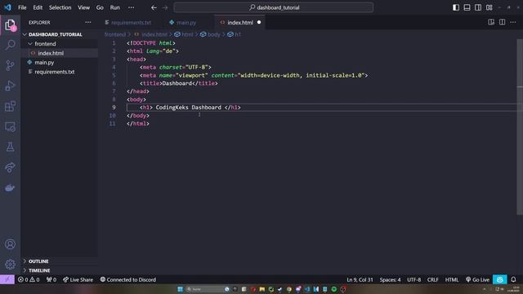This screenshot has height=294, width=523.
Task: Open the Docker whale view
Action: coord(10,188)
